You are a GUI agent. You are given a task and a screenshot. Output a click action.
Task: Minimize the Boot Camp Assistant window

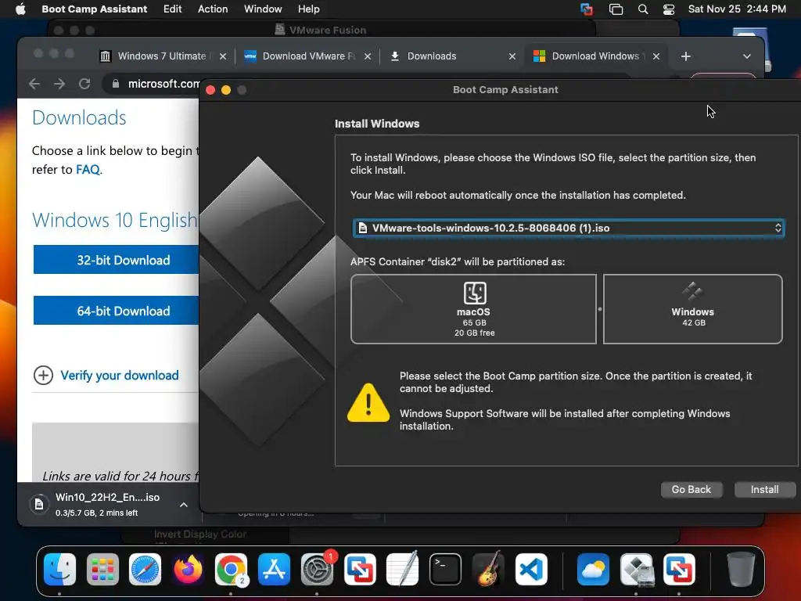226,91
